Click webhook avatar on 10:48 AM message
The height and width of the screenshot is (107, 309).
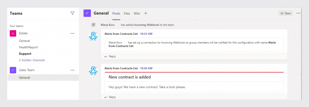[93, 71]
